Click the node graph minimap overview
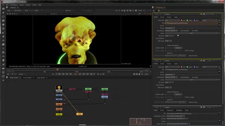The width and height of the screenshot is (225, 126). click(140, 121)
